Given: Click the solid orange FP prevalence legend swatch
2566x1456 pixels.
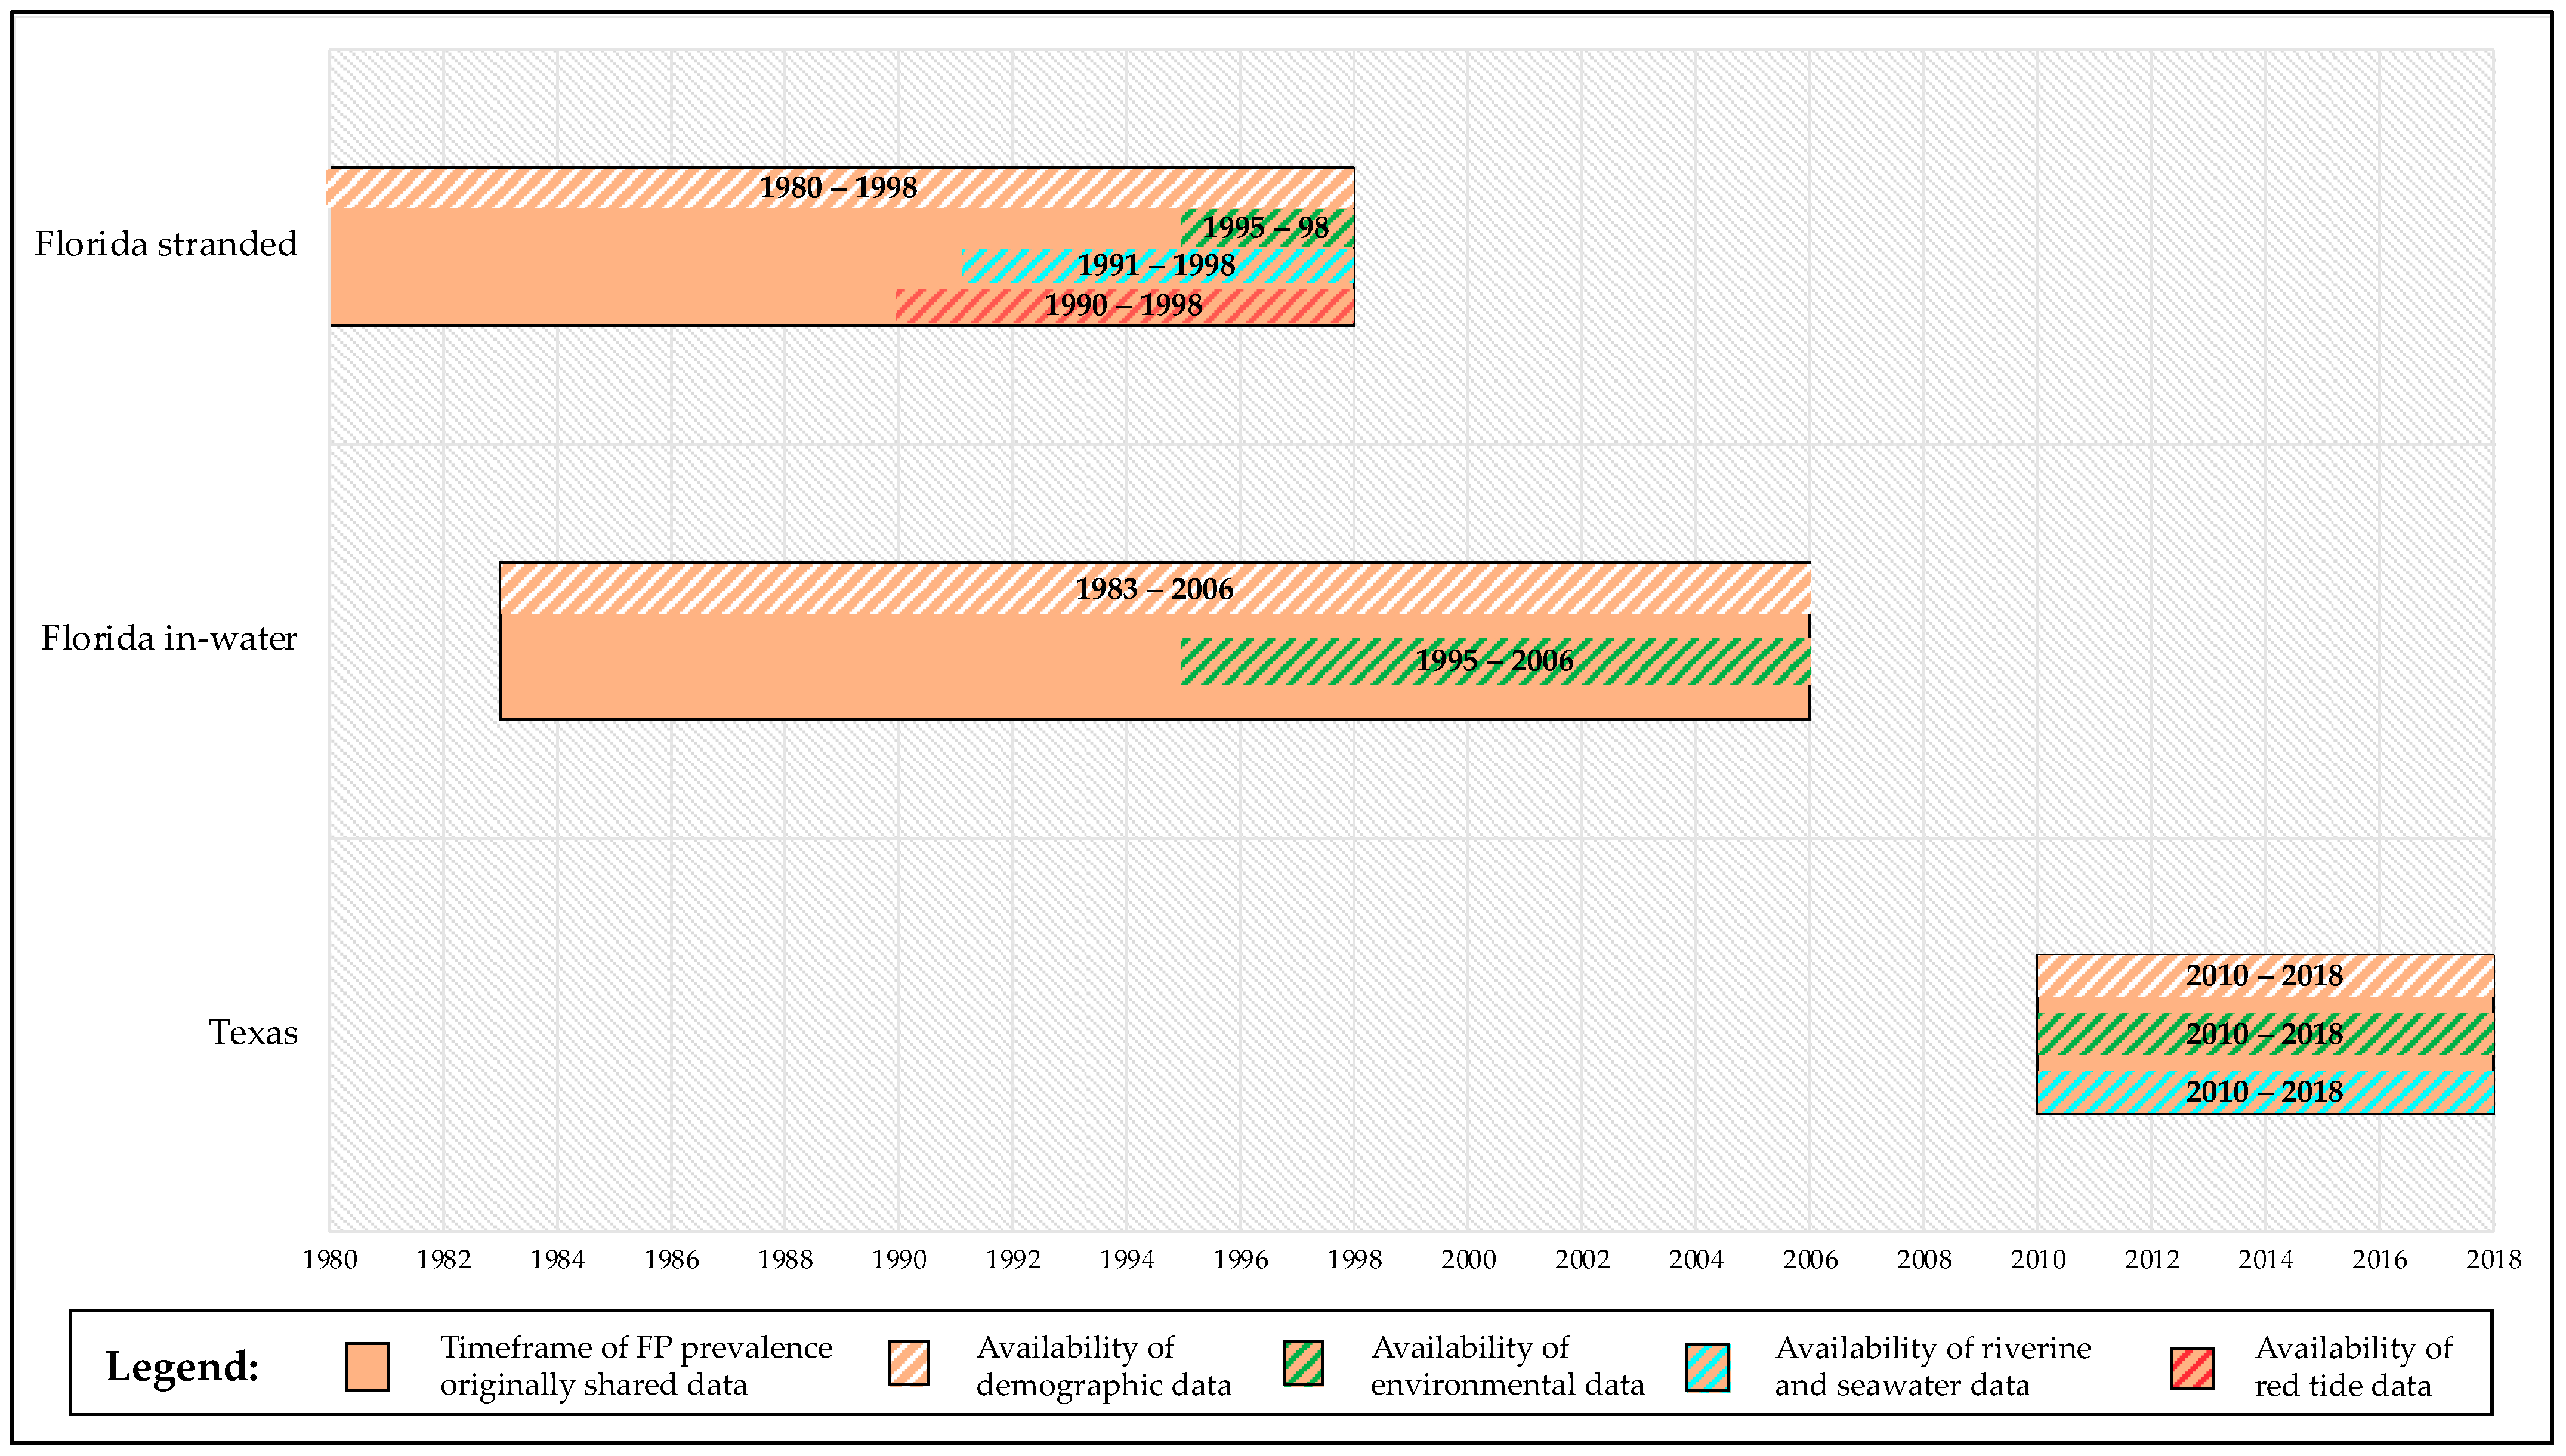Looking at the screenshot, I should [367, 1366].
